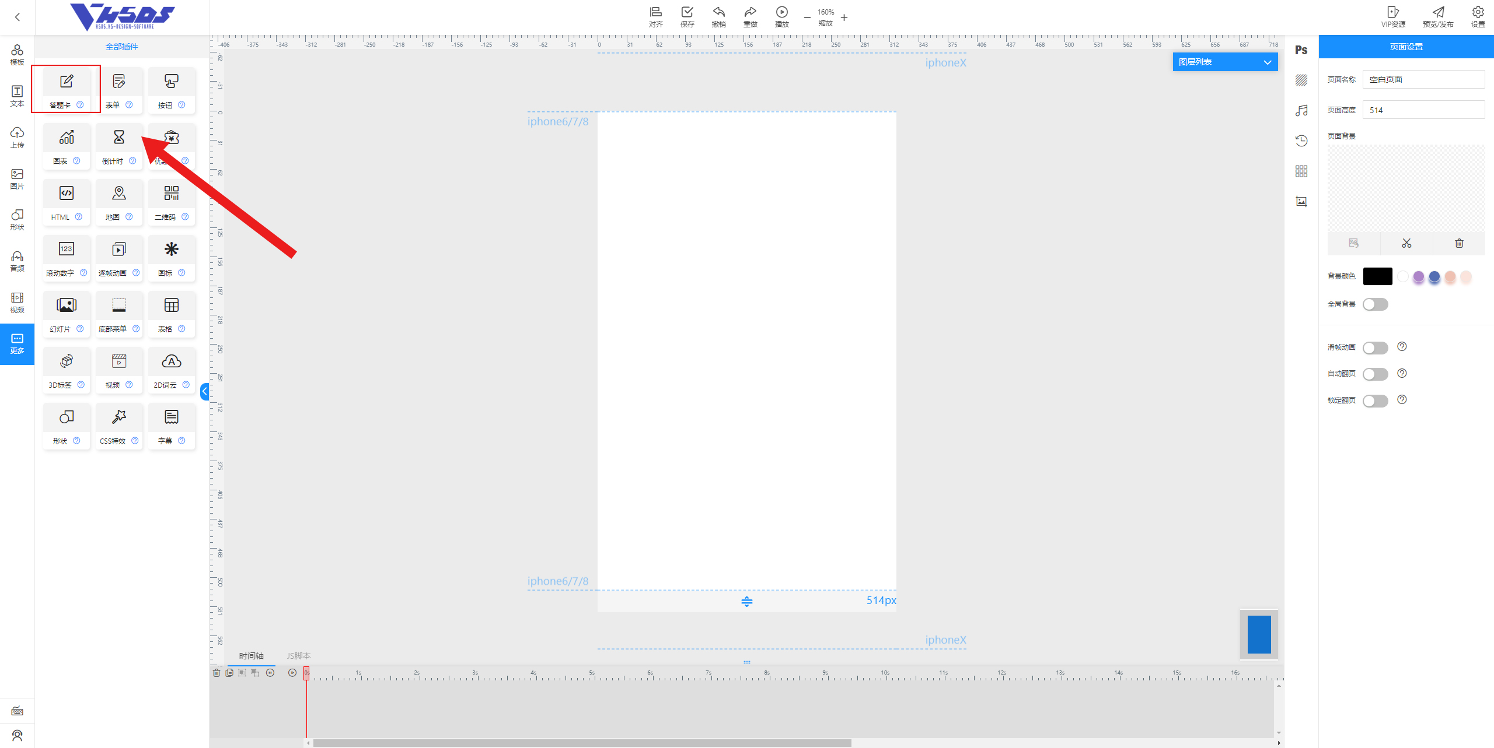The image size is (1494, 748).
Task: Switch to the JS脚本 tab
Action: coord(298,656)
